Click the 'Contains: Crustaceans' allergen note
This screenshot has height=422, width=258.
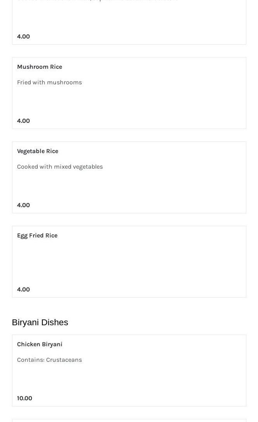(x=49, y=360)
